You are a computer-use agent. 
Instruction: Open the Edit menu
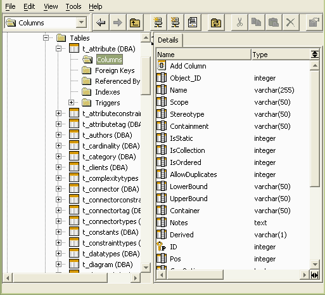[29, 6]
